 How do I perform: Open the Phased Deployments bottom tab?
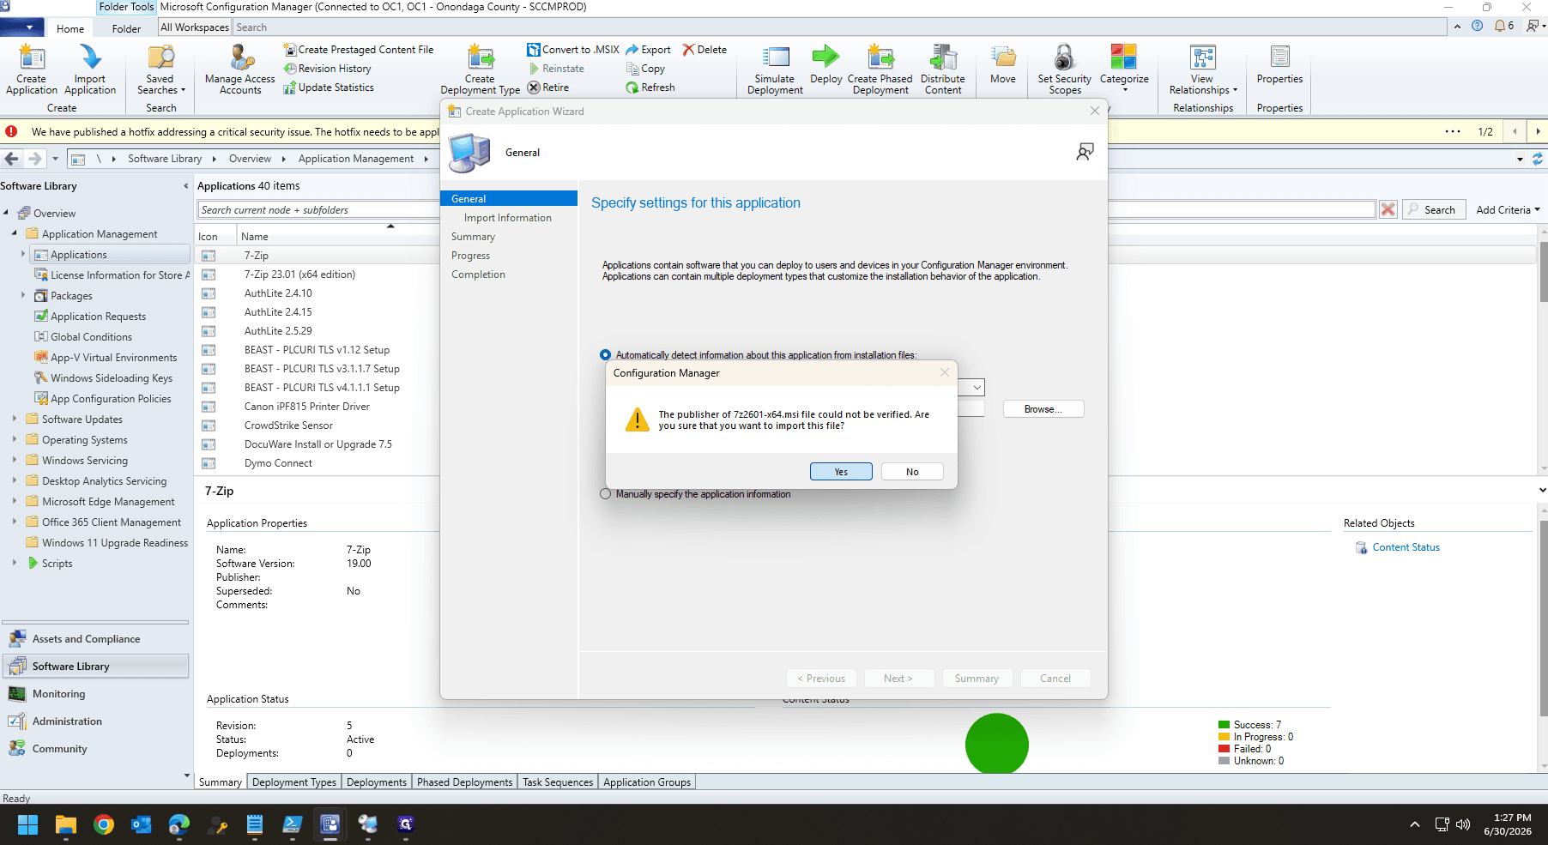[464, 782]
